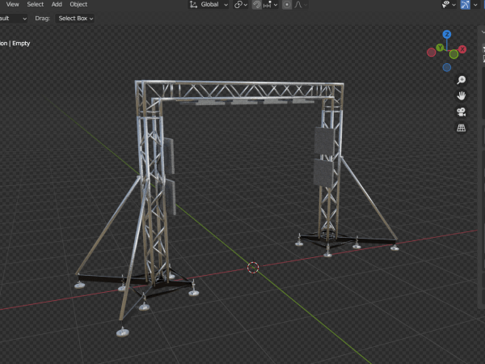Toggle proportional editing

click(287, 4)
